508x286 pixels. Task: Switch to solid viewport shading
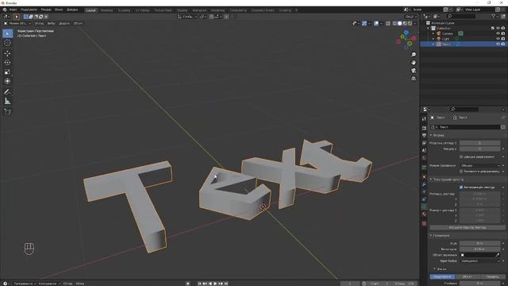tap(400, 23)
